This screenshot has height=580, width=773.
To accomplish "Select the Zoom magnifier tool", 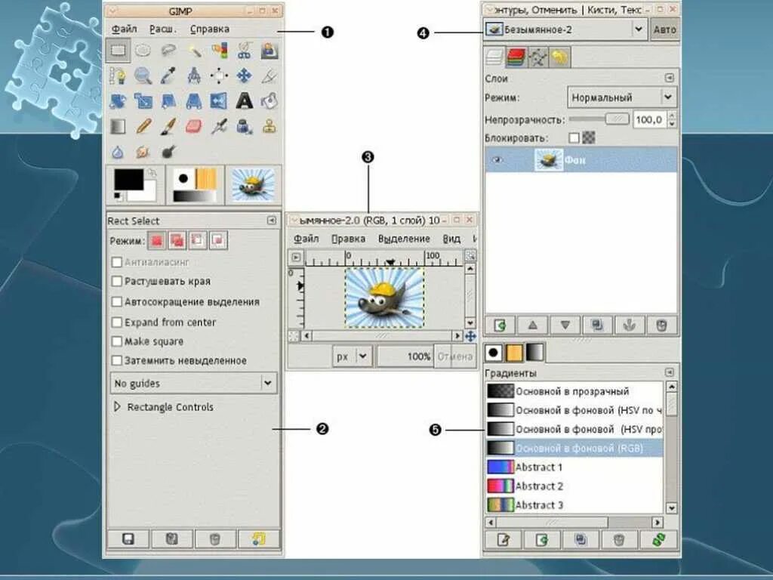I will click(143, 76).
